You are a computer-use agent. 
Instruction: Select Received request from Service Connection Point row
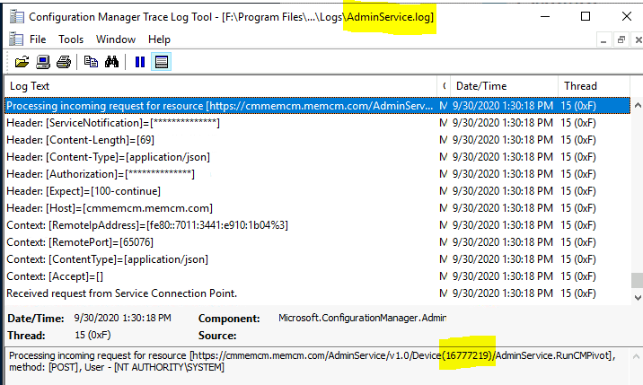pyautogui.click(x=317, y=293)
